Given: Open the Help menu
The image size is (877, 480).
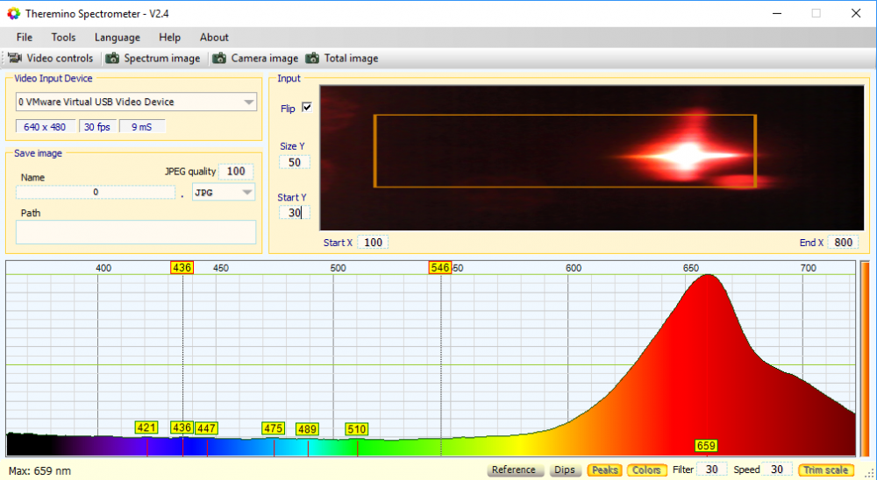Looking at the screenshot, I should (x=169, y=38).
